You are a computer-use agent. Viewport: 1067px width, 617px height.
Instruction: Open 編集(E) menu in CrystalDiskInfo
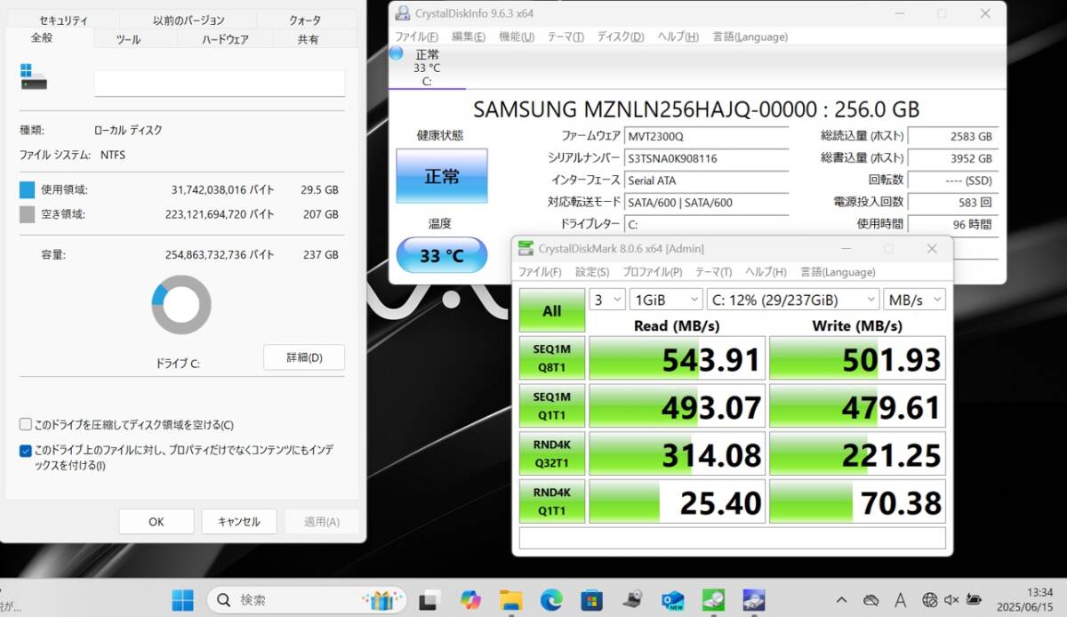click(x=469, y=36)
